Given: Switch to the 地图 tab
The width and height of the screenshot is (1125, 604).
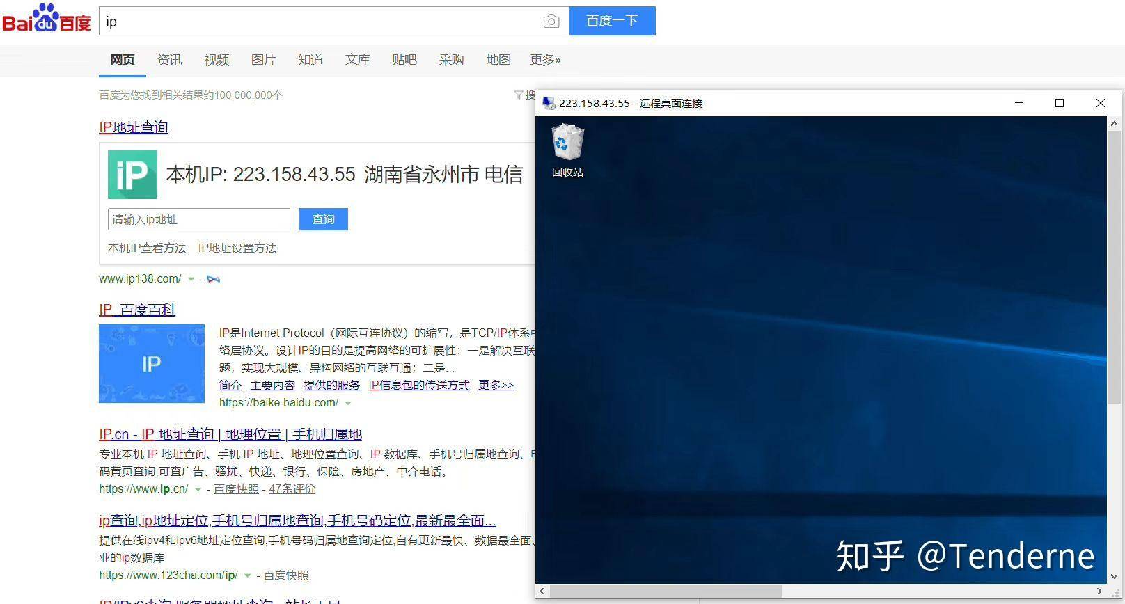Looking at the screenshot, I should [x=498, y=60].
